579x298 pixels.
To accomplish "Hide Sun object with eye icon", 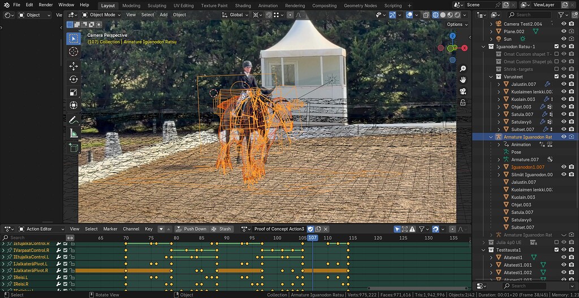I will [564, 39].
